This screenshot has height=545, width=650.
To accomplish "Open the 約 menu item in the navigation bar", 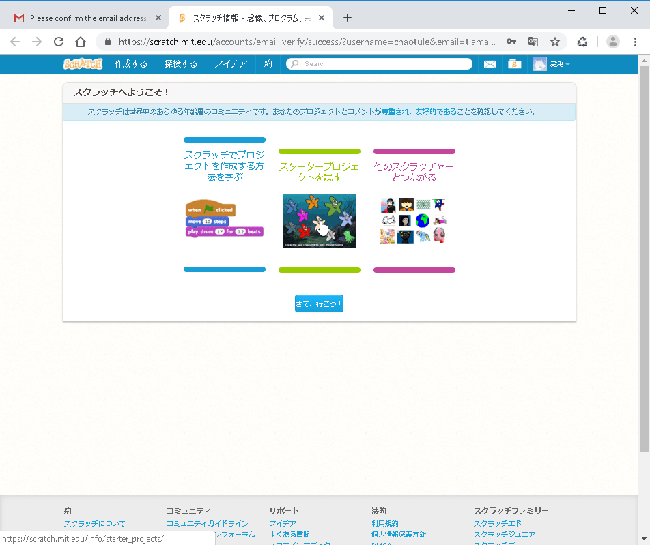I will pyautogui.click(x=268, y=64).
